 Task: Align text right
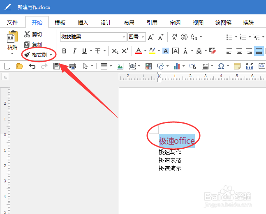(249, 51)
